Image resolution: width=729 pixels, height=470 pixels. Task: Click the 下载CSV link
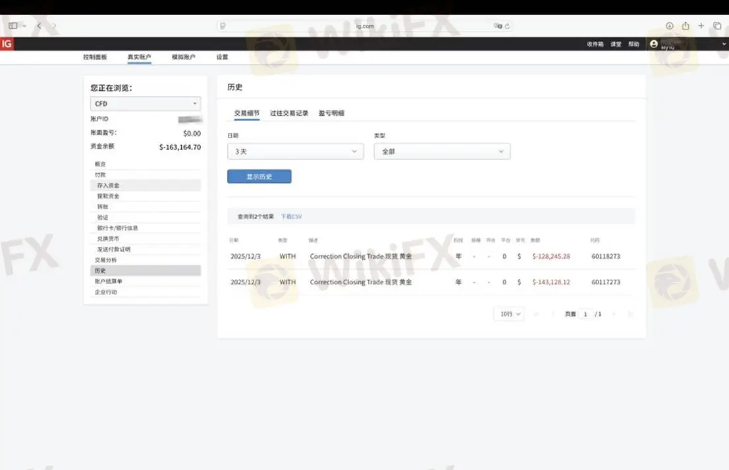(x=292, y=217)
